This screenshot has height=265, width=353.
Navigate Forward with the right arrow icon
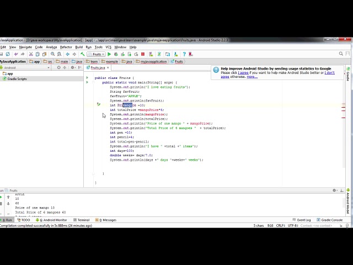tap(74, 54)
